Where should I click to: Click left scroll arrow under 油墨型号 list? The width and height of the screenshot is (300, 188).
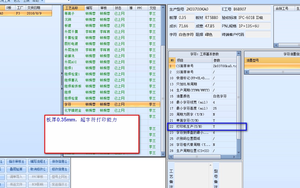(247, 72)
